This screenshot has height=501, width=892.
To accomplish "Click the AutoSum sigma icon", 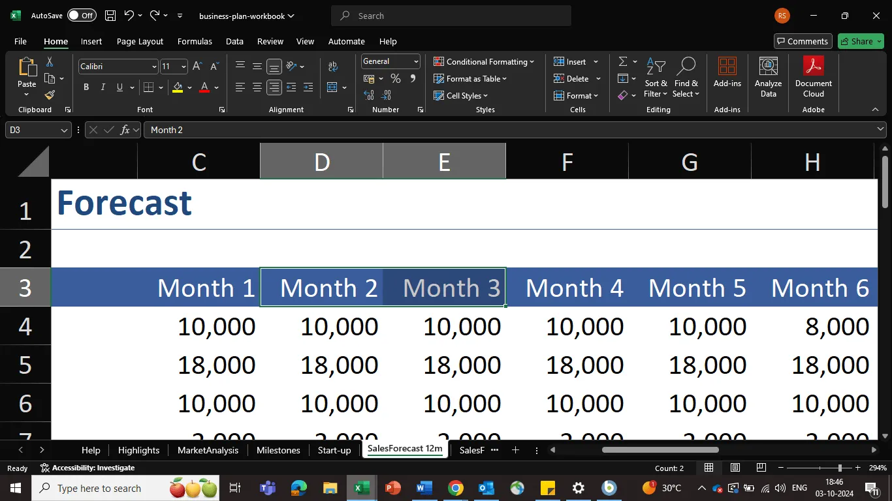I will coord(623,61).
